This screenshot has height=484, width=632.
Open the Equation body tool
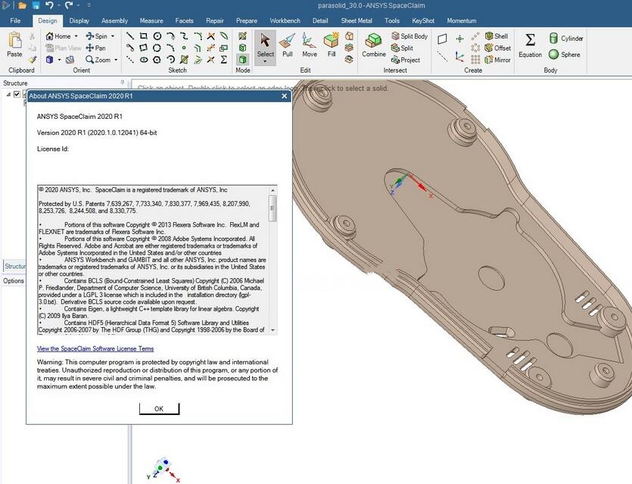point(530,45)
